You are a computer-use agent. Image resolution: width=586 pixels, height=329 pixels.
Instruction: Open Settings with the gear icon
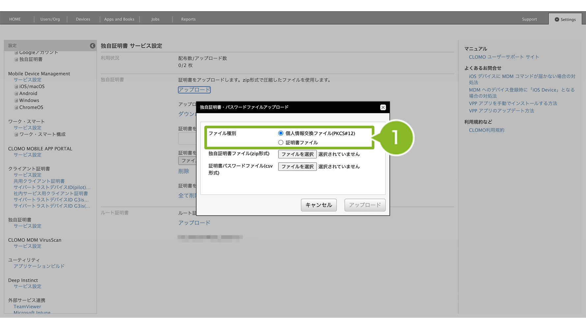[x=565, y=19]
